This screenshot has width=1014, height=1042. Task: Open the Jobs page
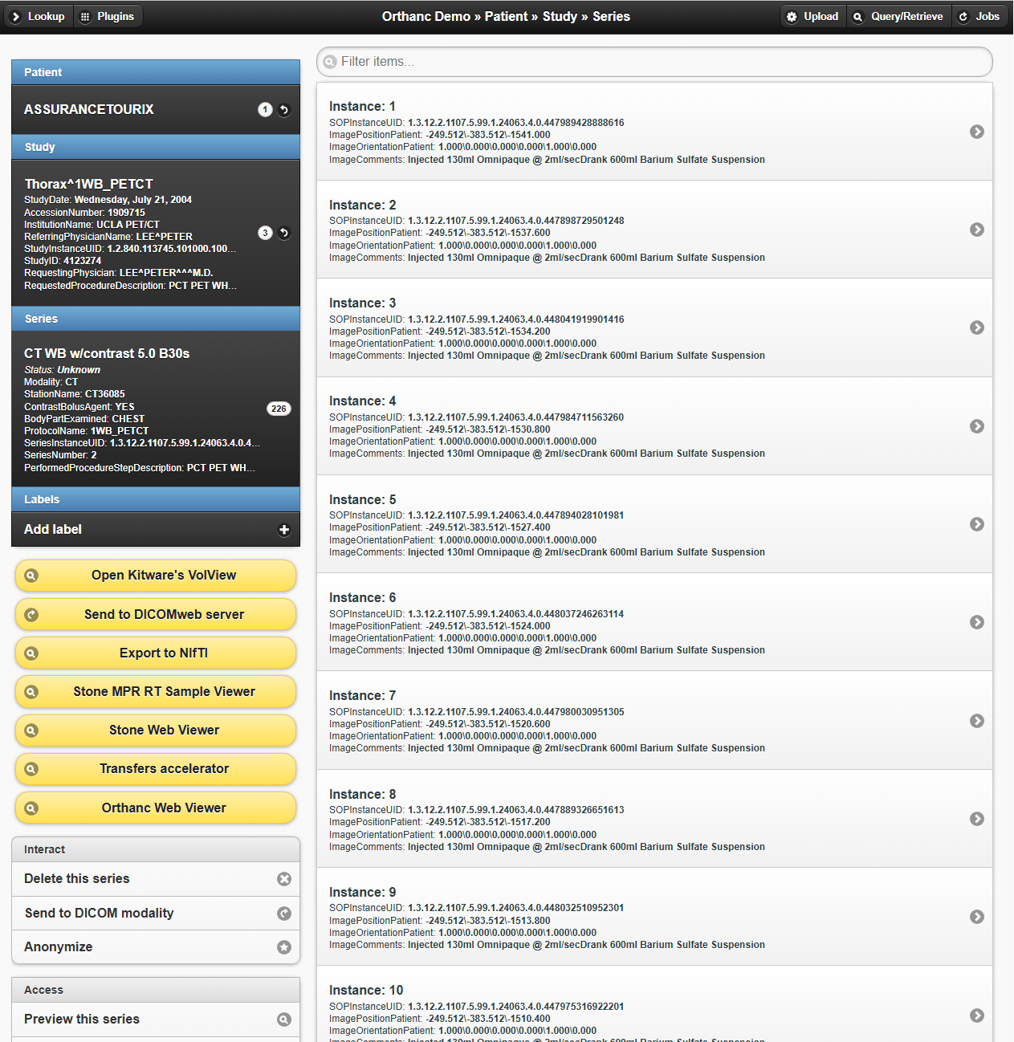pos(980,16)
